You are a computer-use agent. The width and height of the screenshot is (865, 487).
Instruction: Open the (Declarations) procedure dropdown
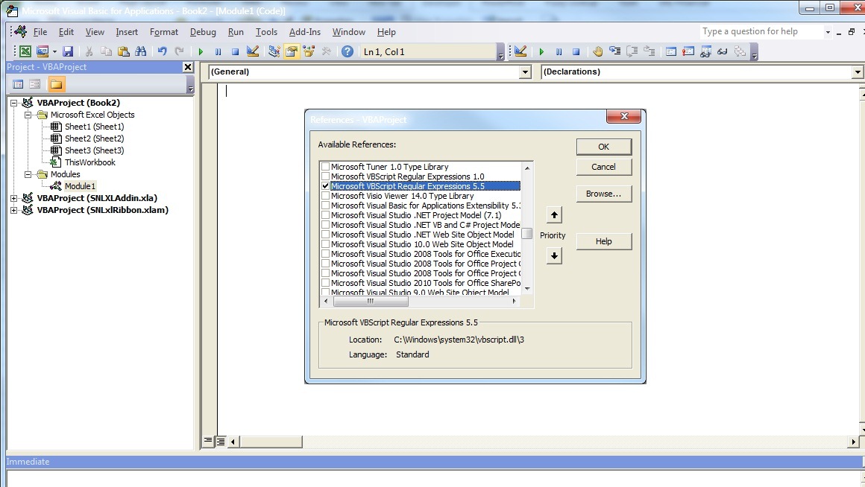pyautogui.click(x=857, y=71)
